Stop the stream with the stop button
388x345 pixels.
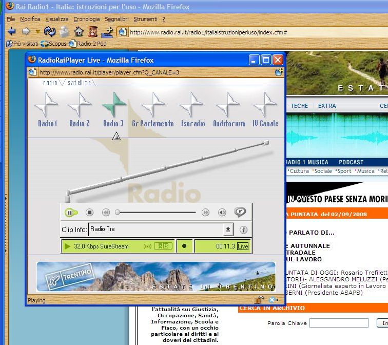[x=90, y=213]
